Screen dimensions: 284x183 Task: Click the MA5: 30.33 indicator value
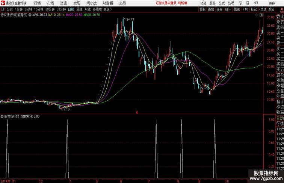(40, 15)
